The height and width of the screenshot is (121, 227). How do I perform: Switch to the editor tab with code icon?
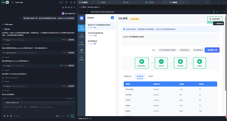coord(102,2)
